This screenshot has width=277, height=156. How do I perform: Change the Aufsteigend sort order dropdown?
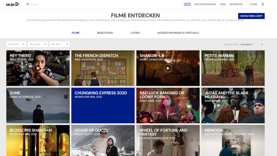tap(251, 44)
